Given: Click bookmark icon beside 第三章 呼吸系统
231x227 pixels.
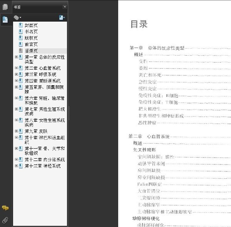Looking at the screenshot, I should [x=21, y=74].
